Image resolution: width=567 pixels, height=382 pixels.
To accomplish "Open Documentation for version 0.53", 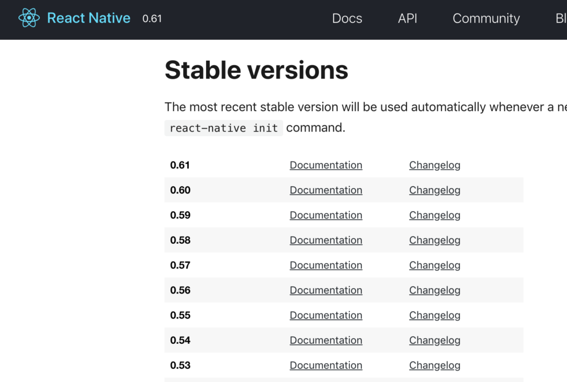I will click(x=326, y=365).
